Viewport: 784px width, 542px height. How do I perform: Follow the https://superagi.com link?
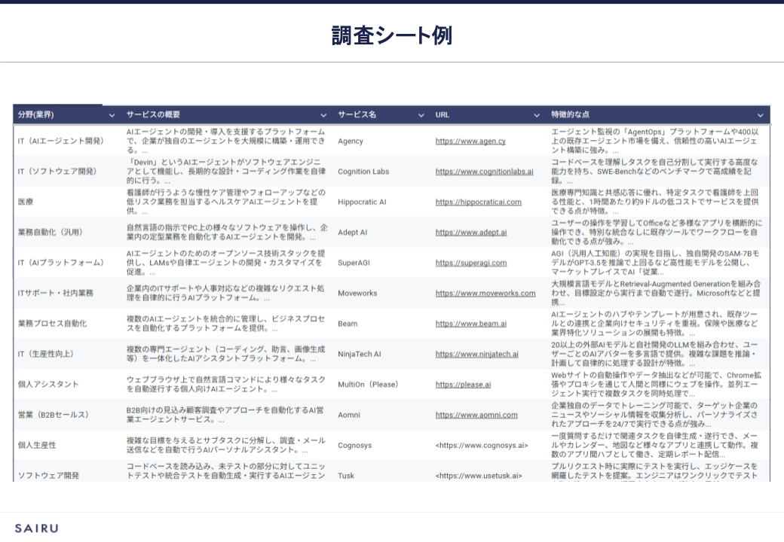pyautogui.click(x=470, y=263)
